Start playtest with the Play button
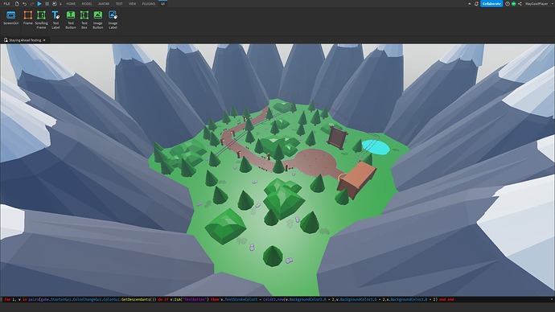Screen dimensions: 555x312 [x=39, y=3]
